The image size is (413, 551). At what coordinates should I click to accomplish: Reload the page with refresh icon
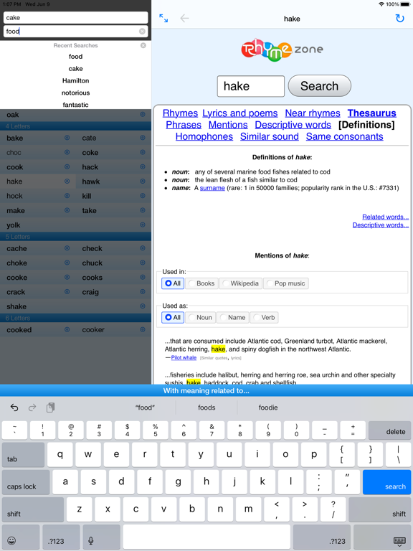pyautogui.click(x=399, y=18)
